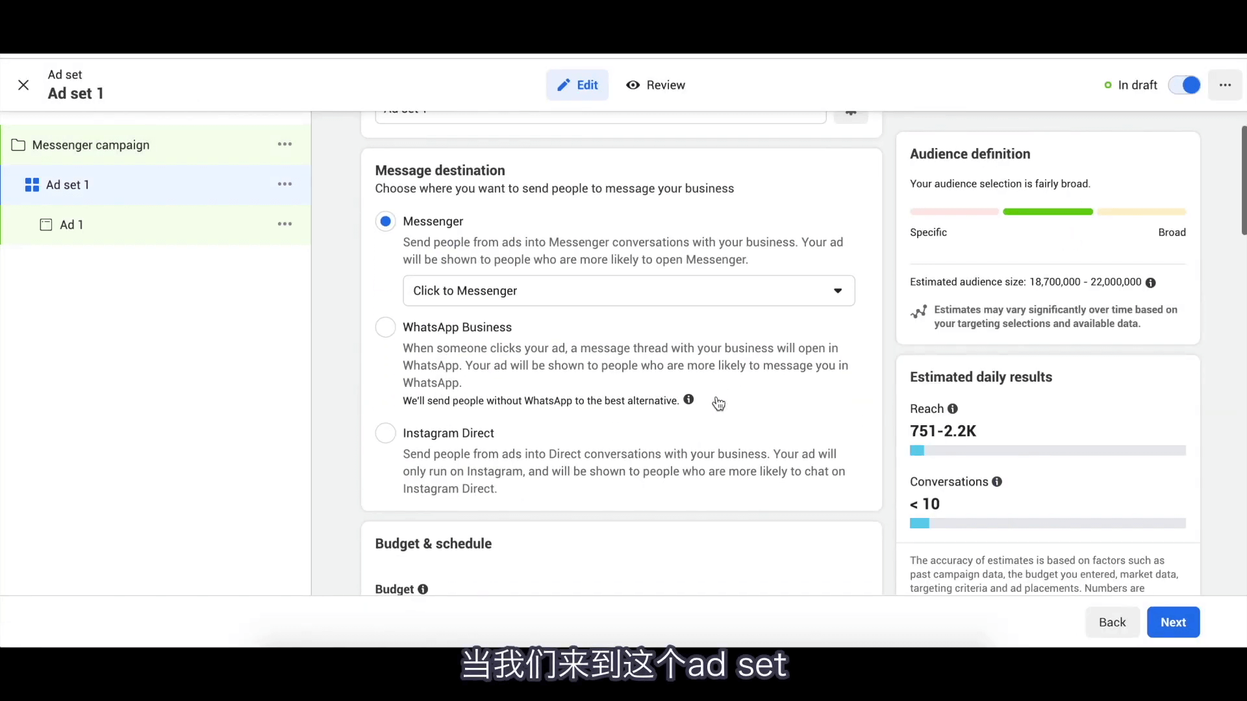This screenshot has width=1247, height=701.
Task: Show Budget info tooltip
Action: (x=423, y=589)
